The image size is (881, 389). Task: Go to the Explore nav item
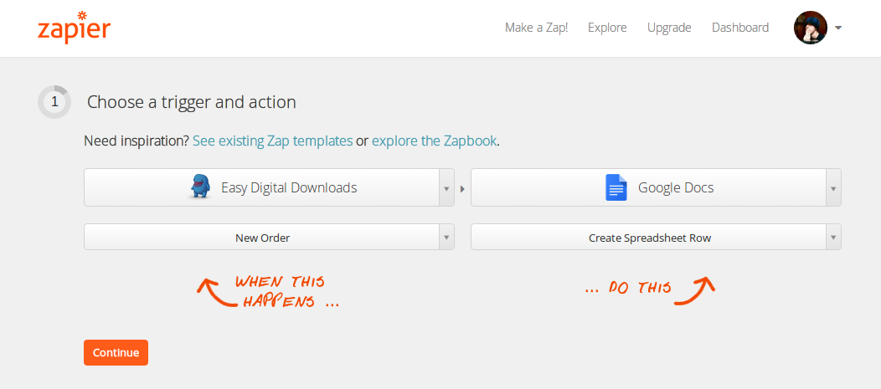tap(607, 28)
